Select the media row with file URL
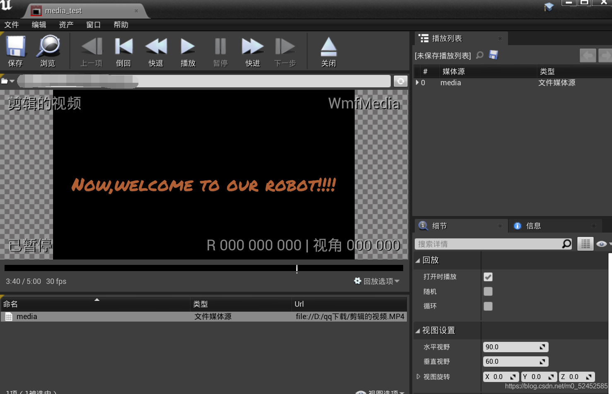The image size is (612, 394). pos(204,317)
